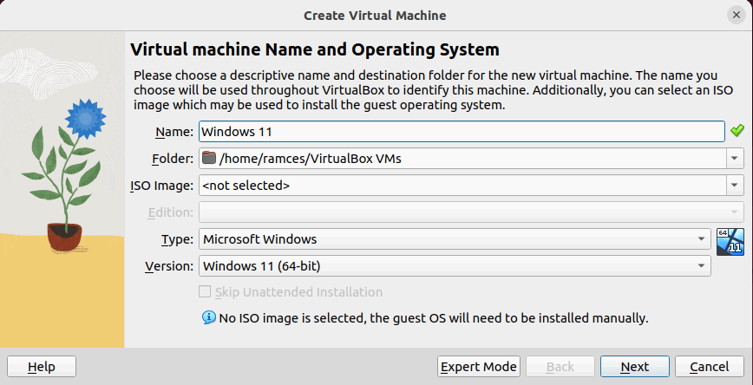
Task: Expand the Folder dropdown arrow
Action: pyautogui.click(x=735, y=158)
